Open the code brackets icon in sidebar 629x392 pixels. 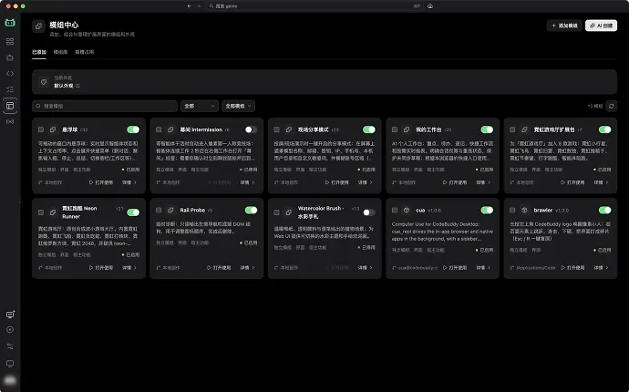pos(10,74)
